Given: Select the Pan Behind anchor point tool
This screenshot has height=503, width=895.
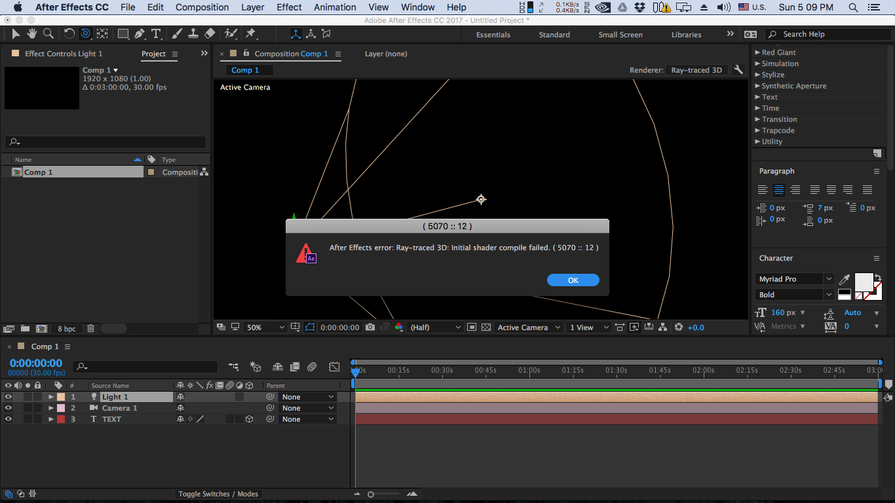Looking at the screenshot, I should (102, 33).
